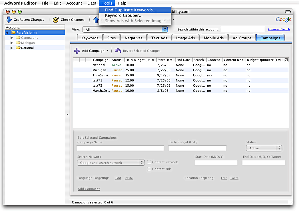
Task: Click the Check Changes checkmark icon
Action: (x=56, y=20)
